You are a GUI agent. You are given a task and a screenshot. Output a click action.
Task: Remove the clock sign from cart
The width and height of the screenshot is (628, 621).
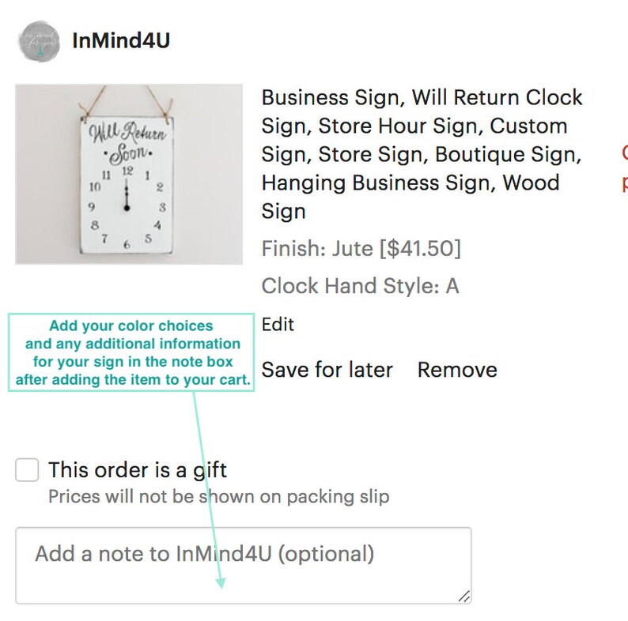point(457,369)
